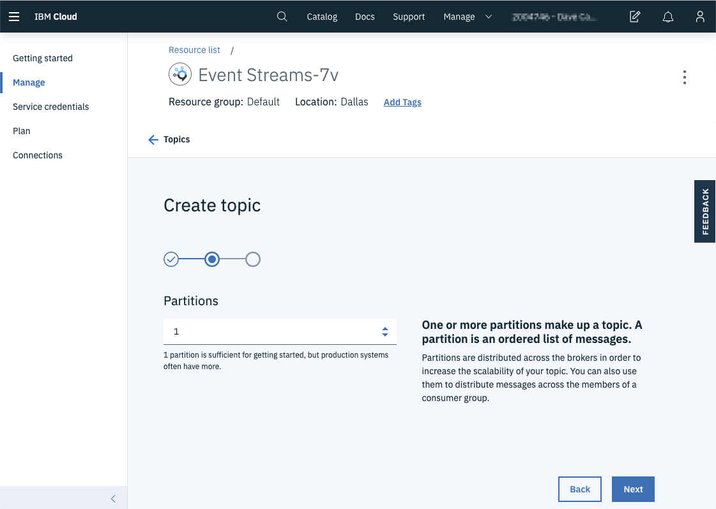Click the Resource group 'Default' value
716x509 pixels.
[x=263, y=102]
